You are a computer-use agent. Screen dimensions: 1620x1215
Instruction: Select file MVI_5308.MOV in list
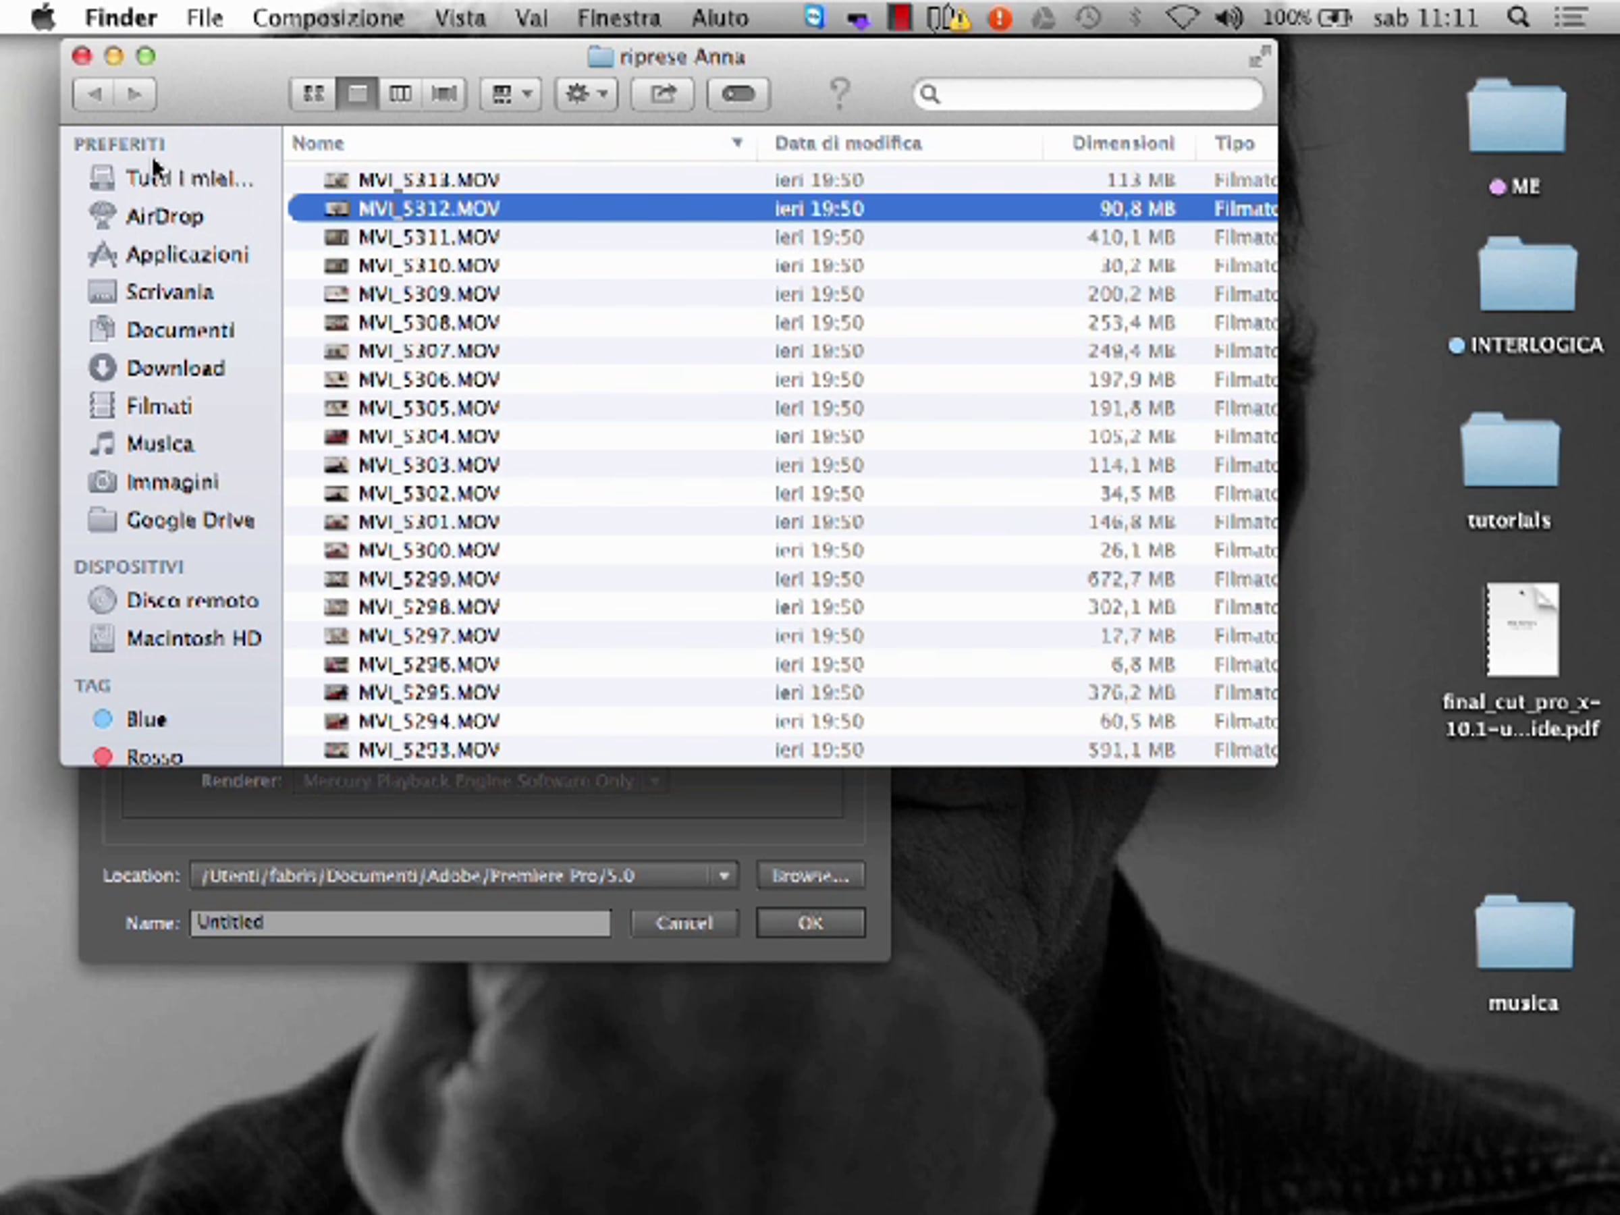tap(429, 323)
